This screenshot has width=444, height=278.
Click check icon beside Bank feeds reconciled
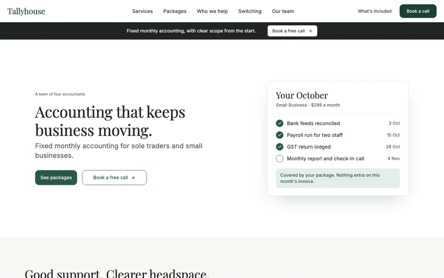[x=279, y=123]
